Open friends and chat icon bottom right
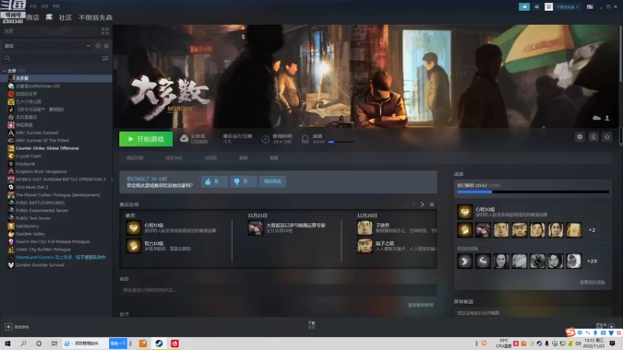Viewport: 623px width, 350px height. (611, 327)
